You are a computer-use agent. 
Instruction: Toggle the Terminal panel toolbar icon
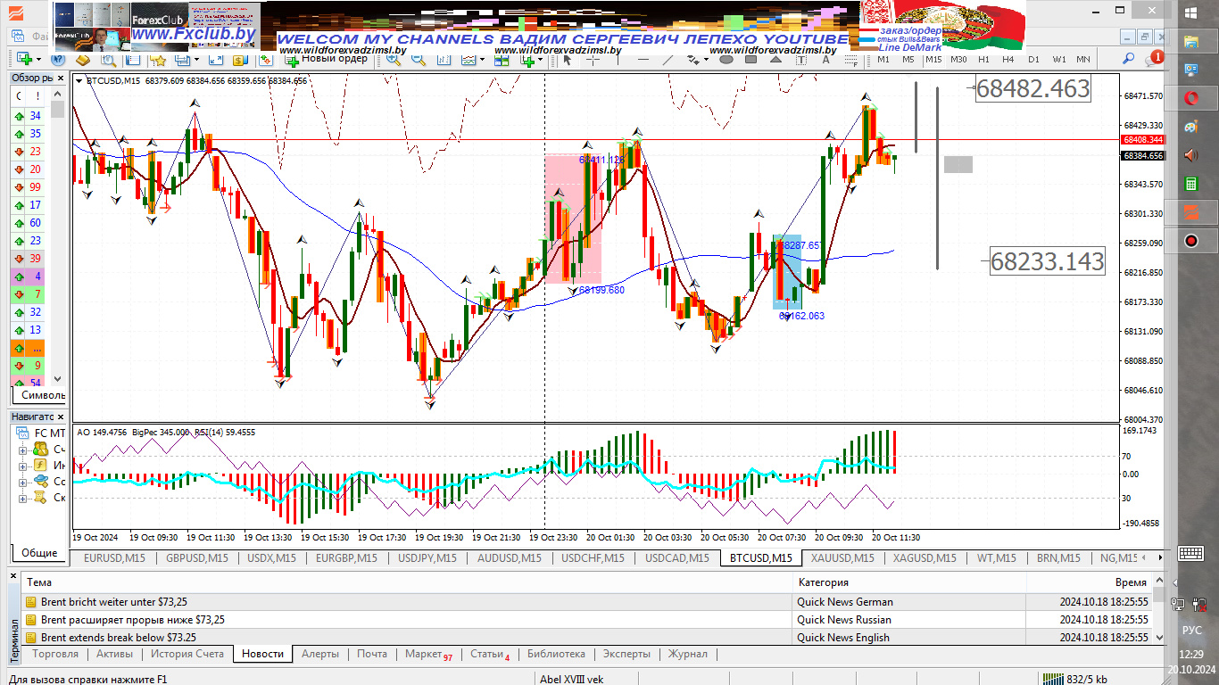183,59
